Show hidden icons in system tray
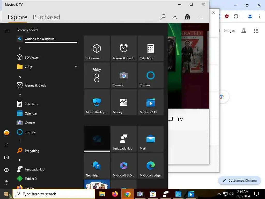This screenshot has height=199, width=265. coord(219,194)
